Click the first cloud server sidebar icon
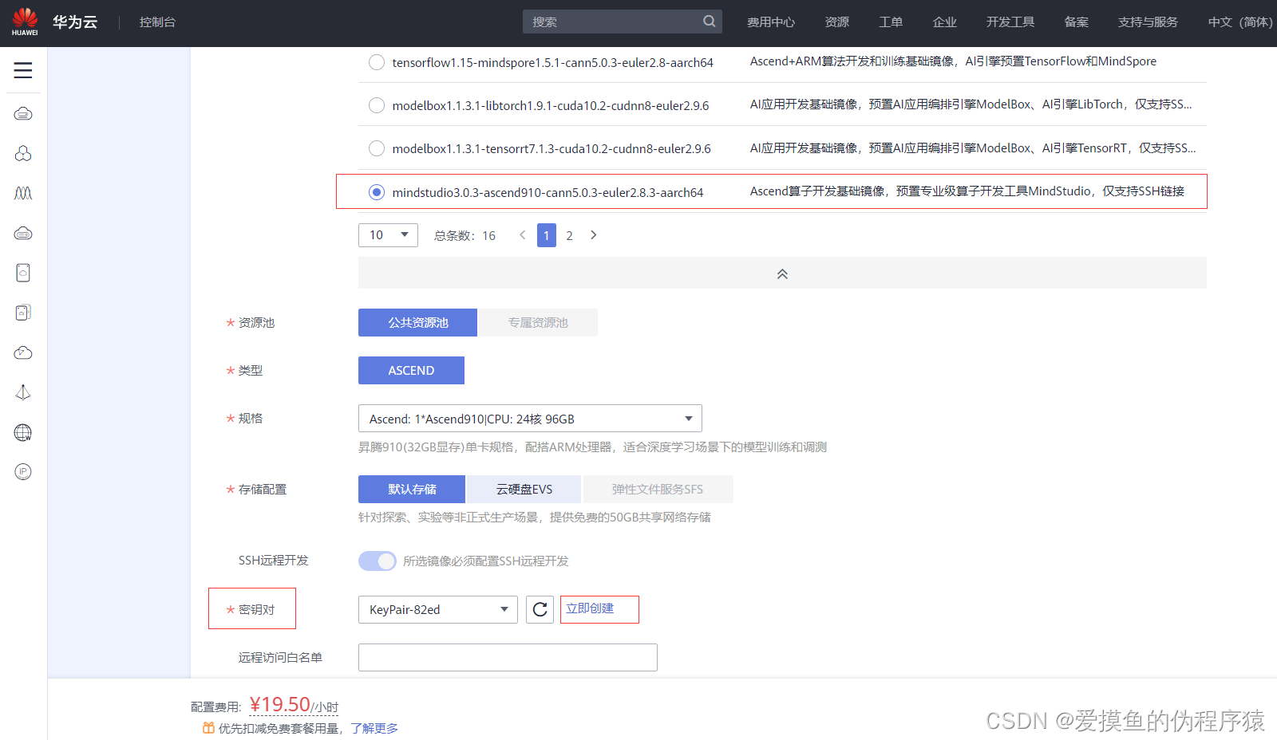 coord(23,113)
